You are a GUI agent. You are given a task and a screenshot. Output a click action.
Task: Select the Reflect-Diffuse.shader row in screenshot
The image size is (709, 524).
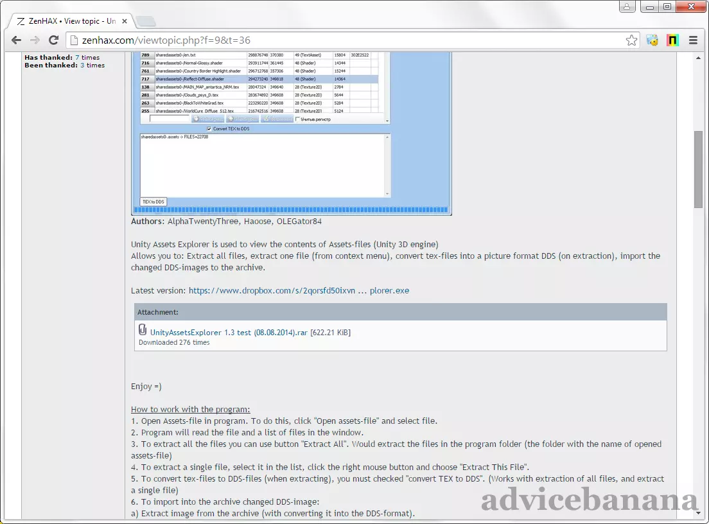(x=259, y=79)
